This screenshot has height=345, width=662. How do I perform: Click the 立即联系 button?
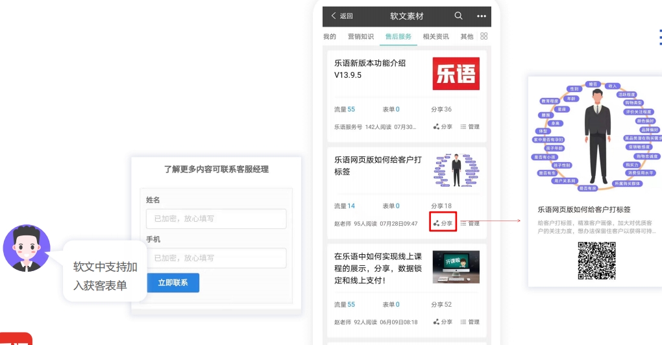click(x=173, y=283)
